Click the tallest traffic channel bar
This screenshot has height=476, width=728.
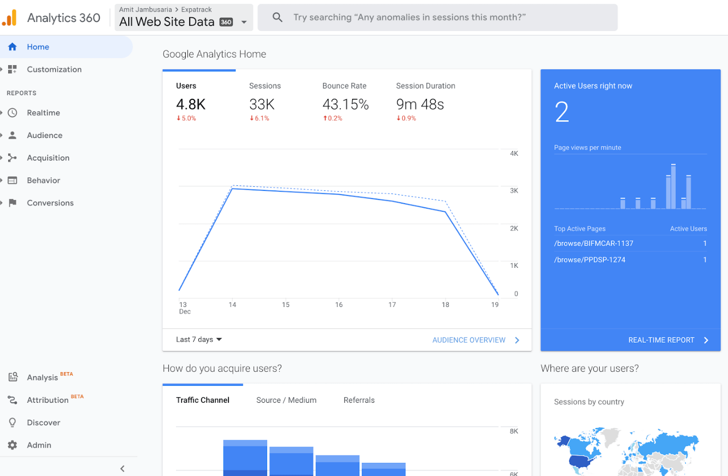[245, 458]
